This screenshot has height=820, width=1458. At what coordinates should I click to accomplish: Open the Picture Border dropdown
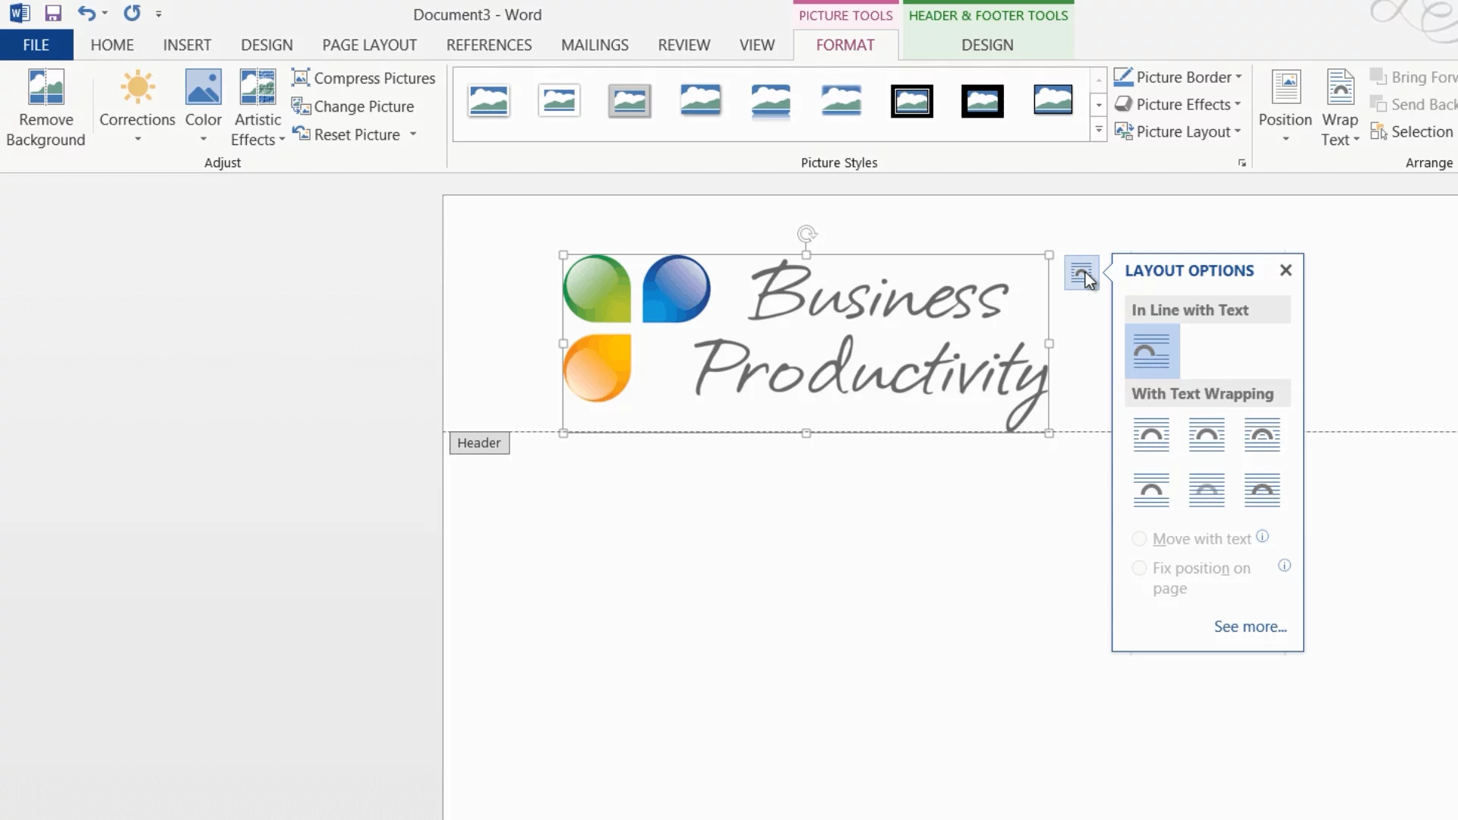[1178, 77]
